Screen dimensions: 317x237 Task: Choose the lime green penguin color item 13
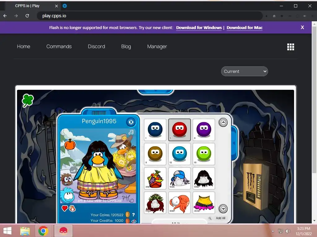pos(204,154)
